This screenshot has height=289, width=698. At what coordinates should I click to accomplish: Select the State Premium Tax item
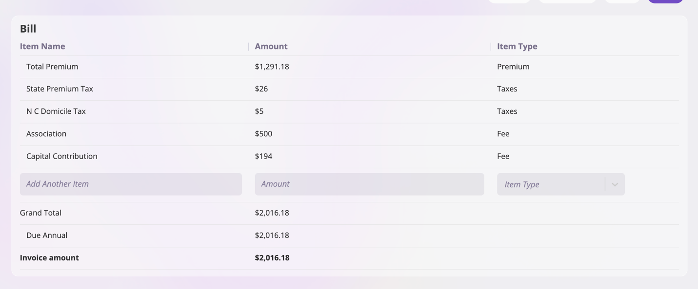(x=60, y=89)
